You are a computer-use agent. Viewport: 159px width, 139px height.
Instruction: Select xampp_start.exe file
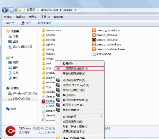pos(105,35)
